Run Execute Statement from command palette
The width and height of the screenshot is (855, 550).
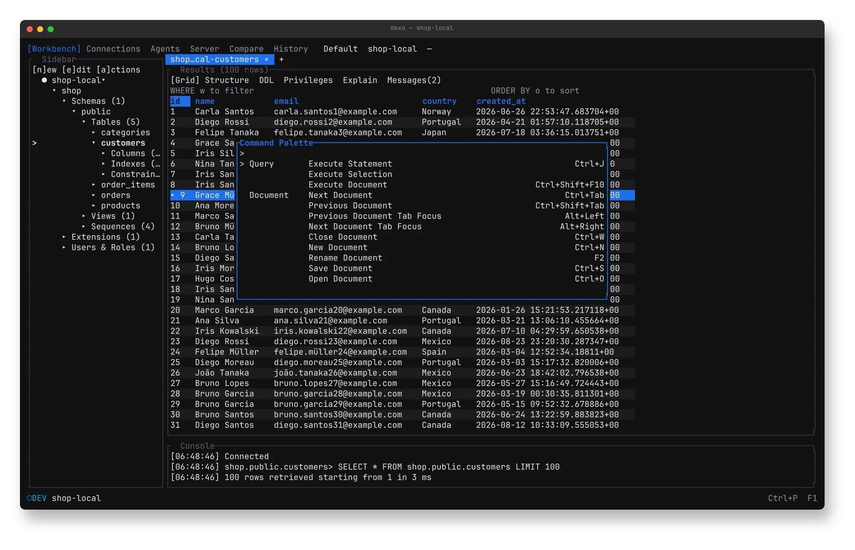422,164
